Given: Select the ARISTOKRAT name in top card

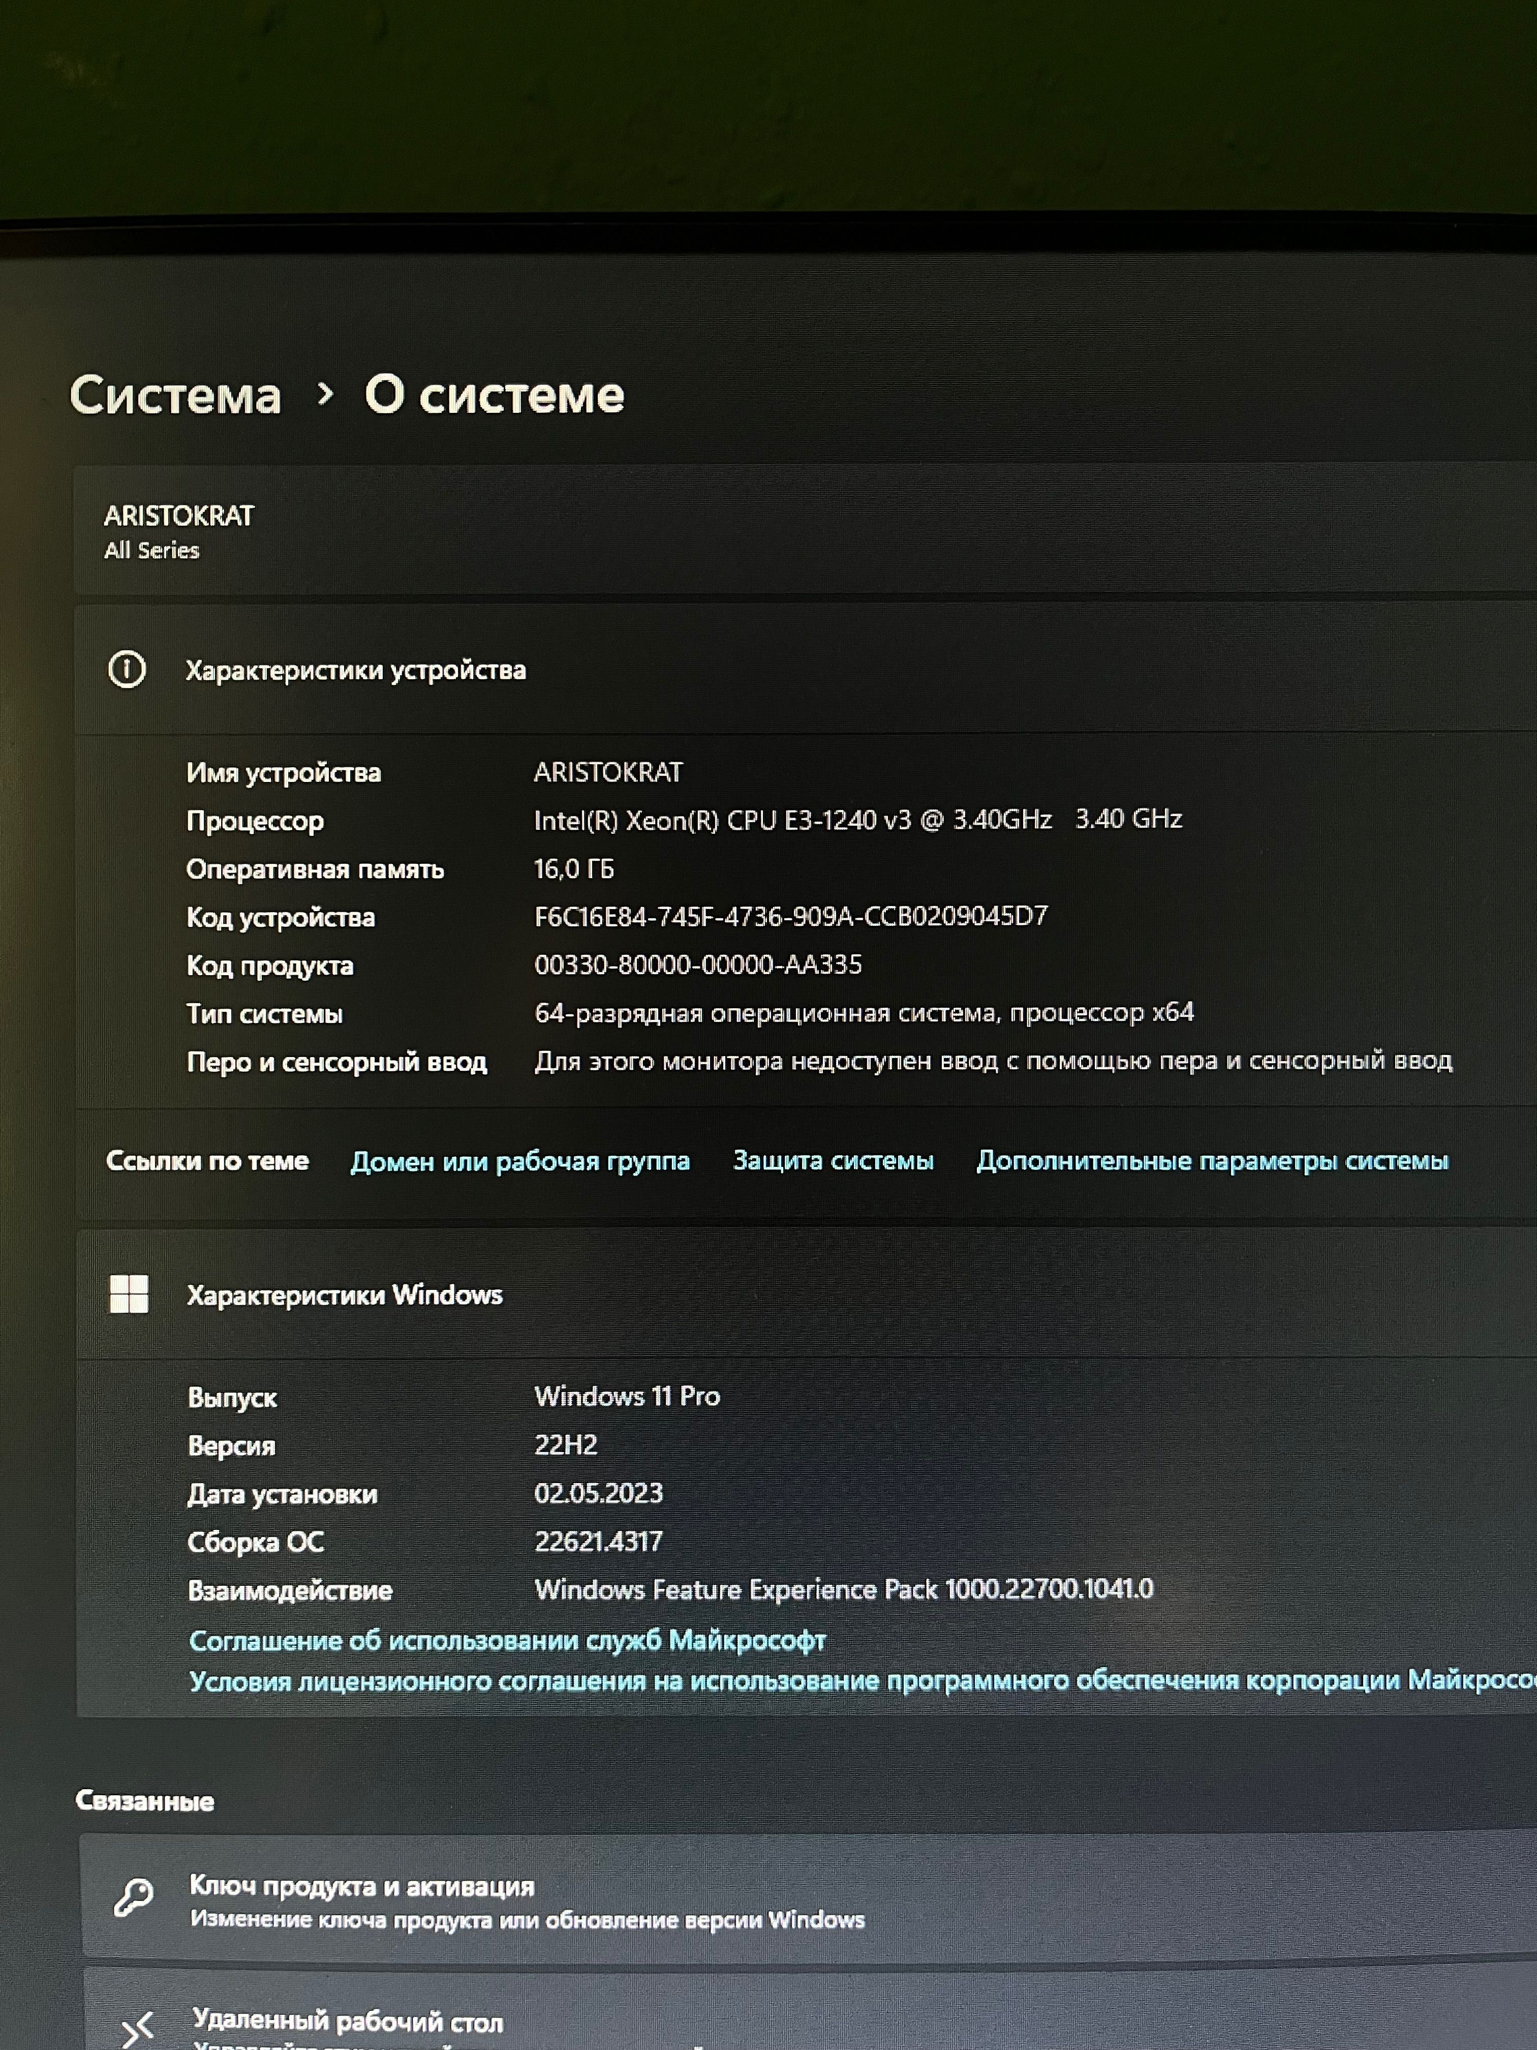Looking at the screenshot, I should tap(179, 516).
